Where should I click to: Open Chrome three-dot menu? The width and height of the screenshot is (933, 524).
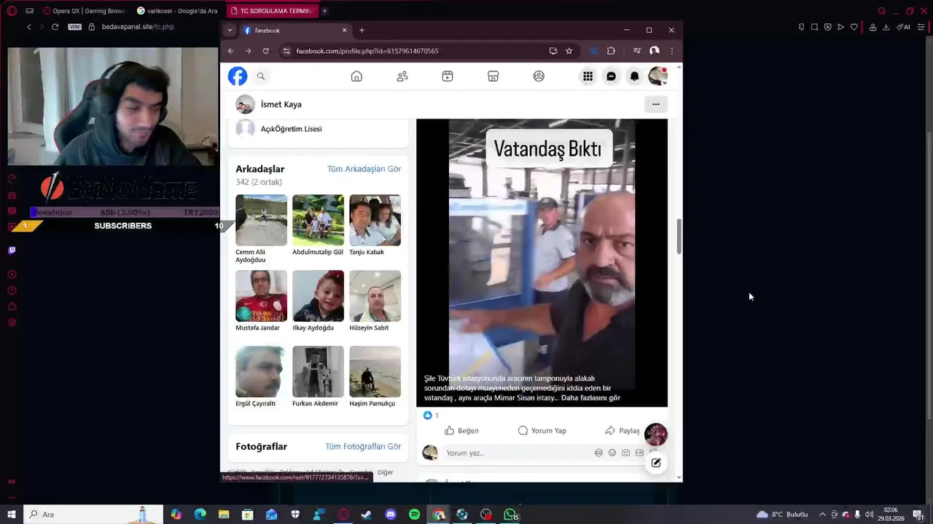click(671, 51)
